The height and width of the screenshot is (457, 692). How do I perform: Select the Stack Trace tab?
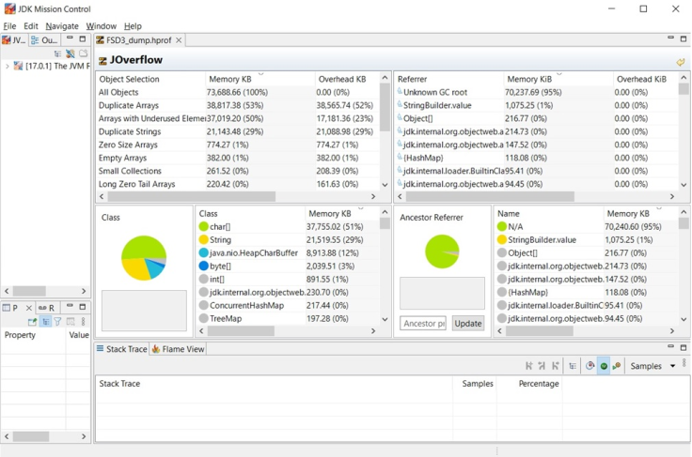[x=122, y=349]
